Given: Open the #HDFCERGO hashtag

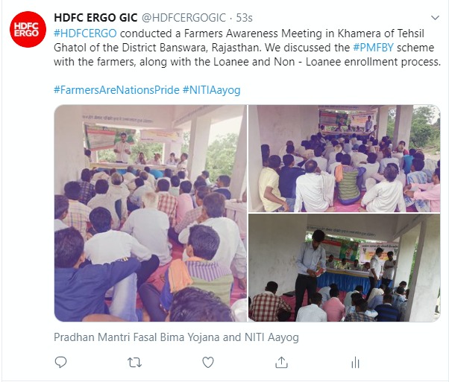Looking at the screenshot, I should pyautogui.click(x=85, y=34).
